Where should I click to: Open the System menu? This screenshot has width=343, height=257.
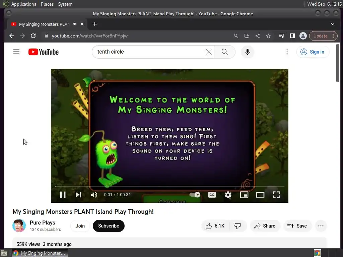coord(65,4)
